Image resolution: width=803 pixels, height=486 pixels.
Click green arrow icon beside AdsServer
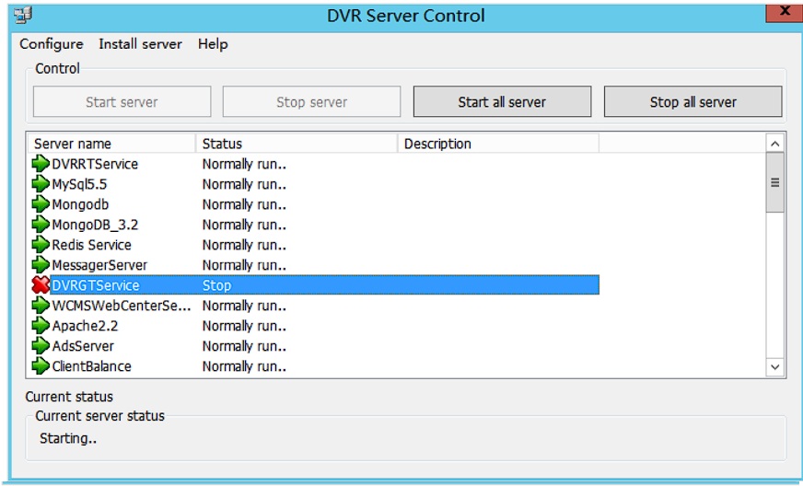[x=41, y=346]
